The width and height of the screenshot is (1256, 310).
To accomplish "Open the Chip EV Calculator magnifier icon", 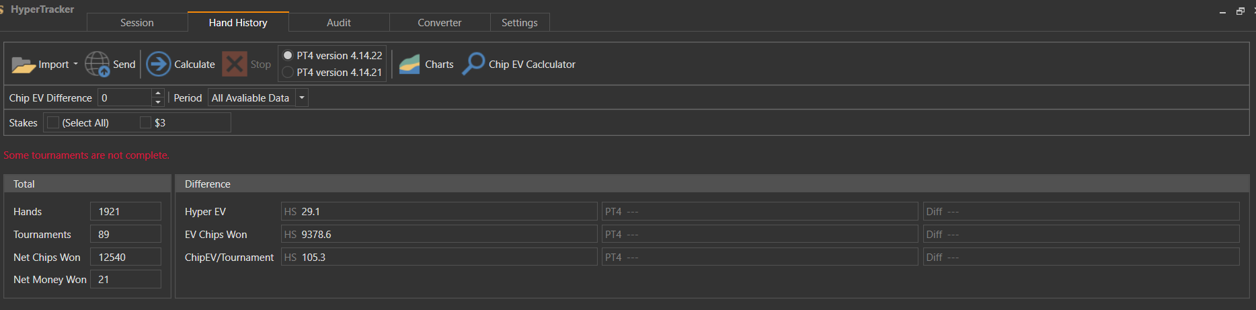I will click(x=473, y=64).
